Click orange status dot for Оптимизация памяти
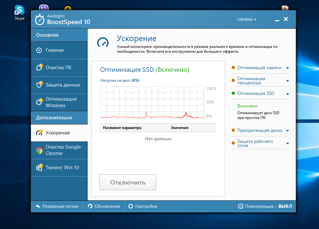 click(233, 68)
